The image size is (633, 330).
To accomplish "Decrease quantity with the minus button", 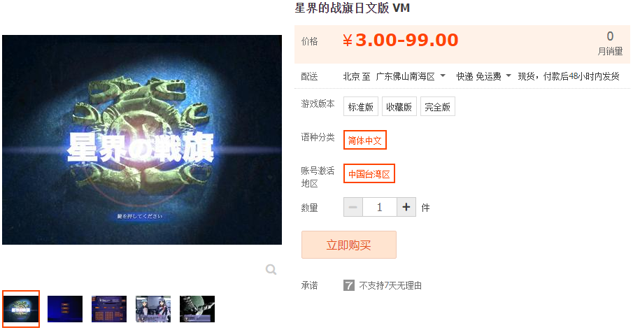I will [353, 208].
